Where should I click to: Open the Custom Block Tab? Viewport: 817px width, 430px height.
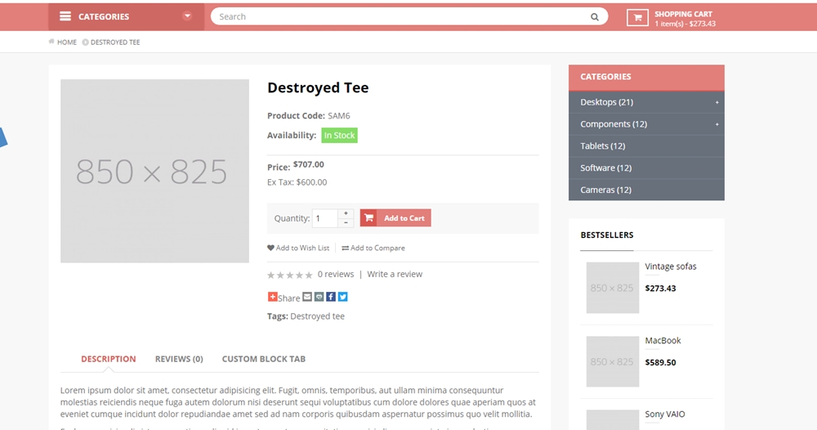click(264, 359)
